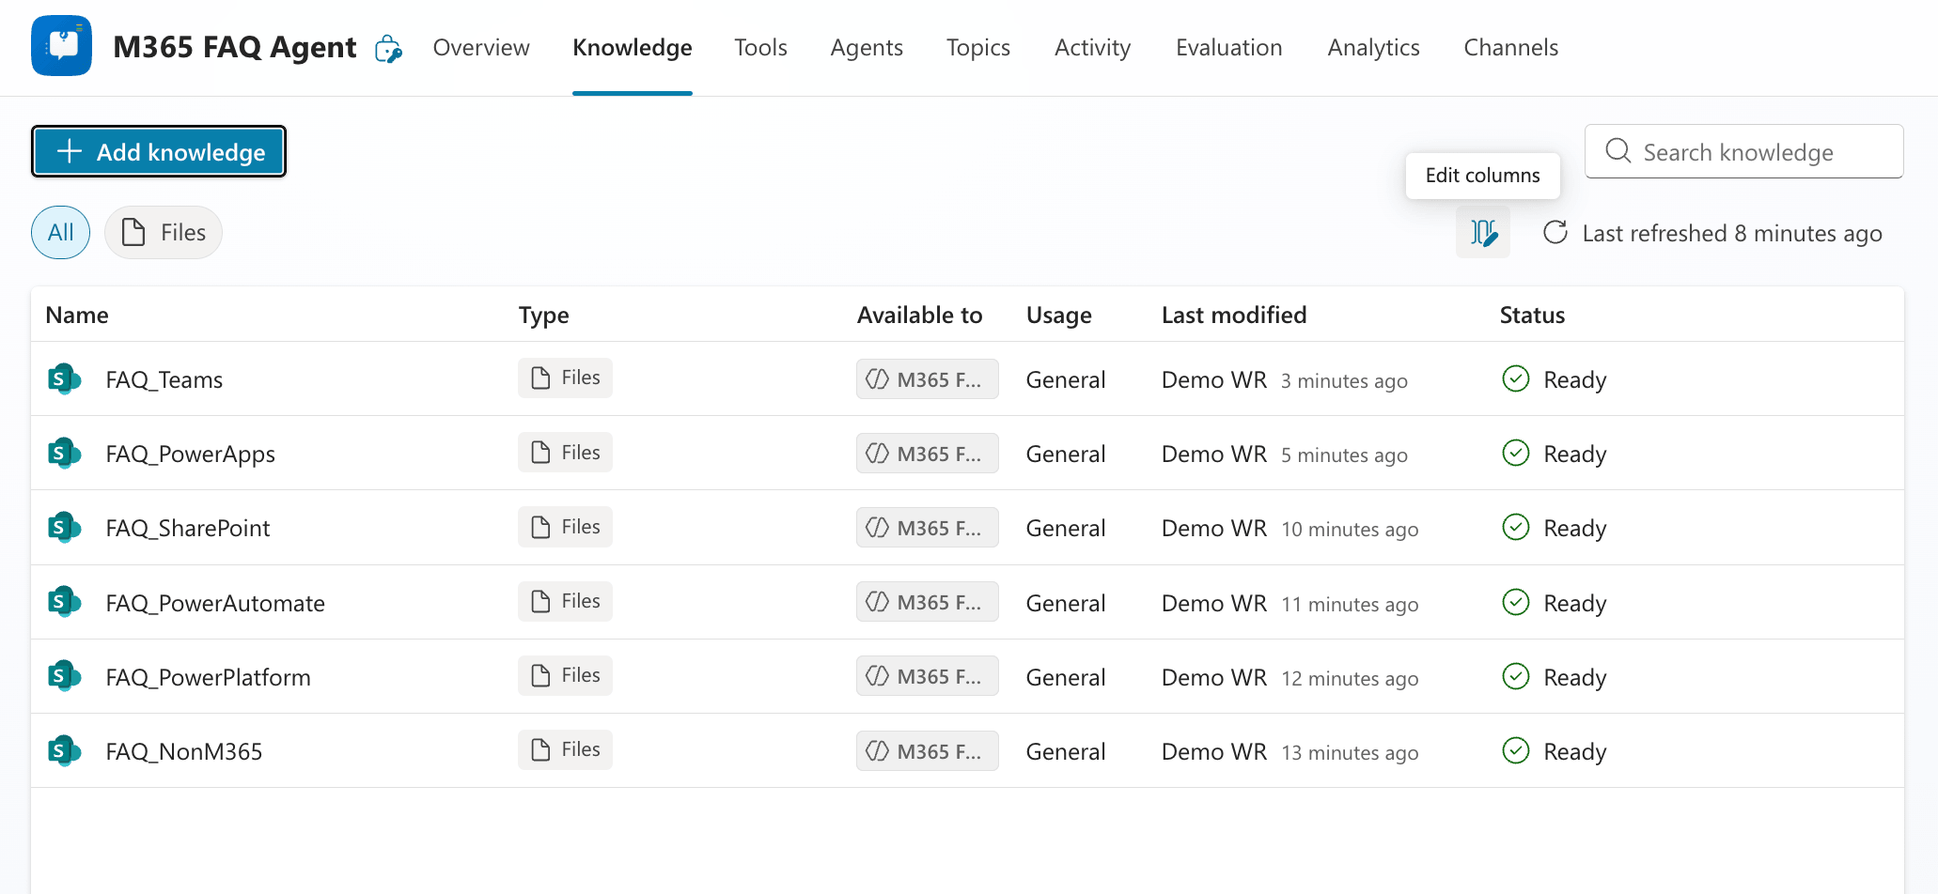The height and width of the screenshot is (894, 1938).
Task: Click the Ready status checkmark for FAQ_Teams
Action: (x=1516, y=378)
